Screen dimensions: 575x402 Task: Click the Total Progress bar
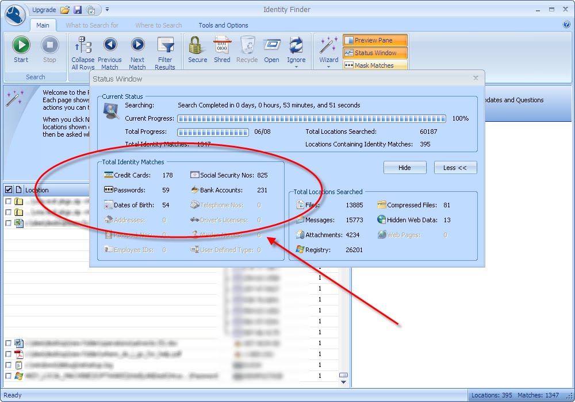(x=213, y=132)
